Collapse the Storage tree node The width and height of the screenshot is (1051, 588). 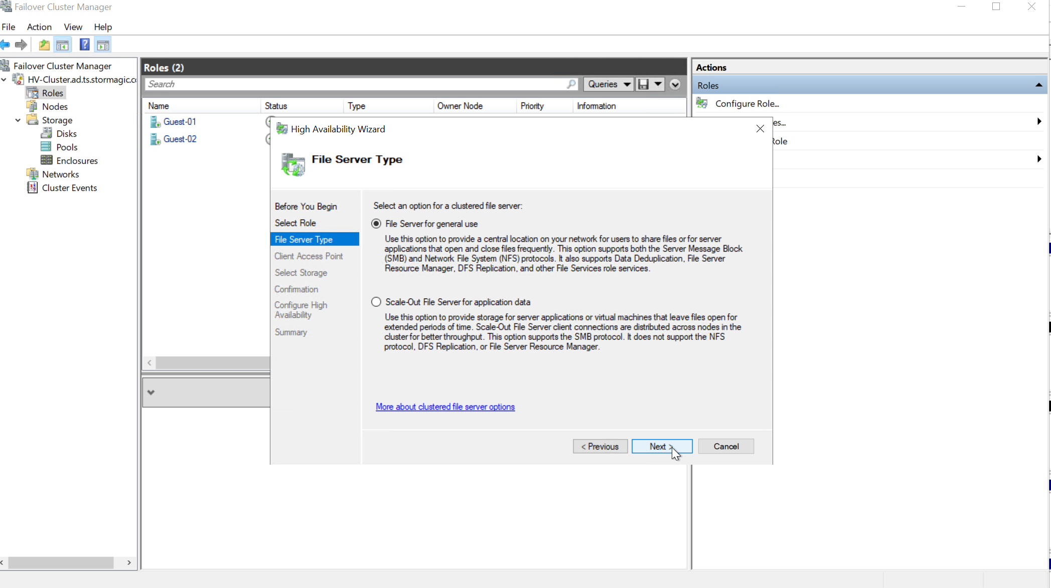pyautogui.click(x=18, y=120)
